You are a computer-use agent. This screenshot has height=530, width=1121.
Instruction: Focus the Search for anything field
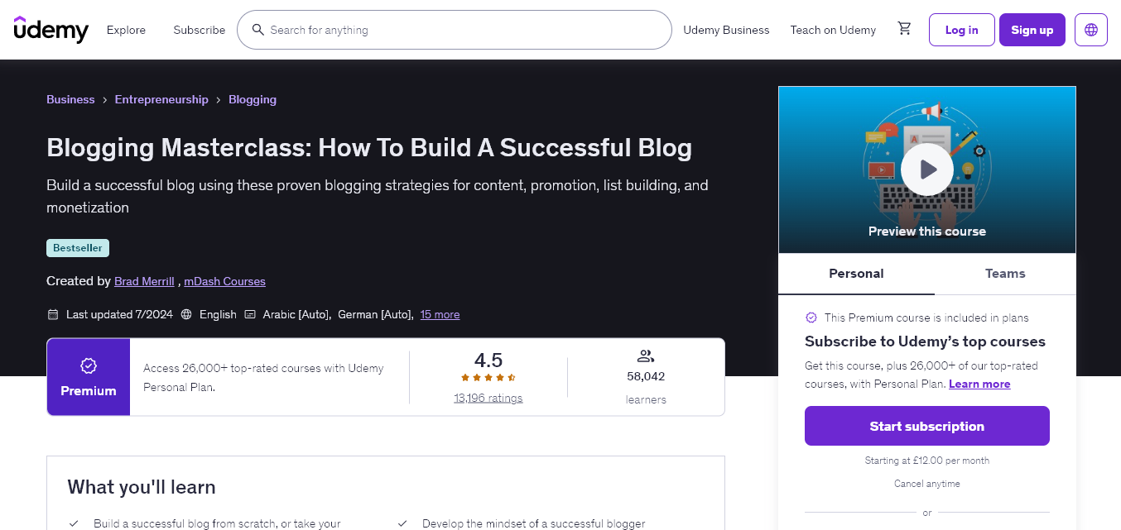click(454, 30)
